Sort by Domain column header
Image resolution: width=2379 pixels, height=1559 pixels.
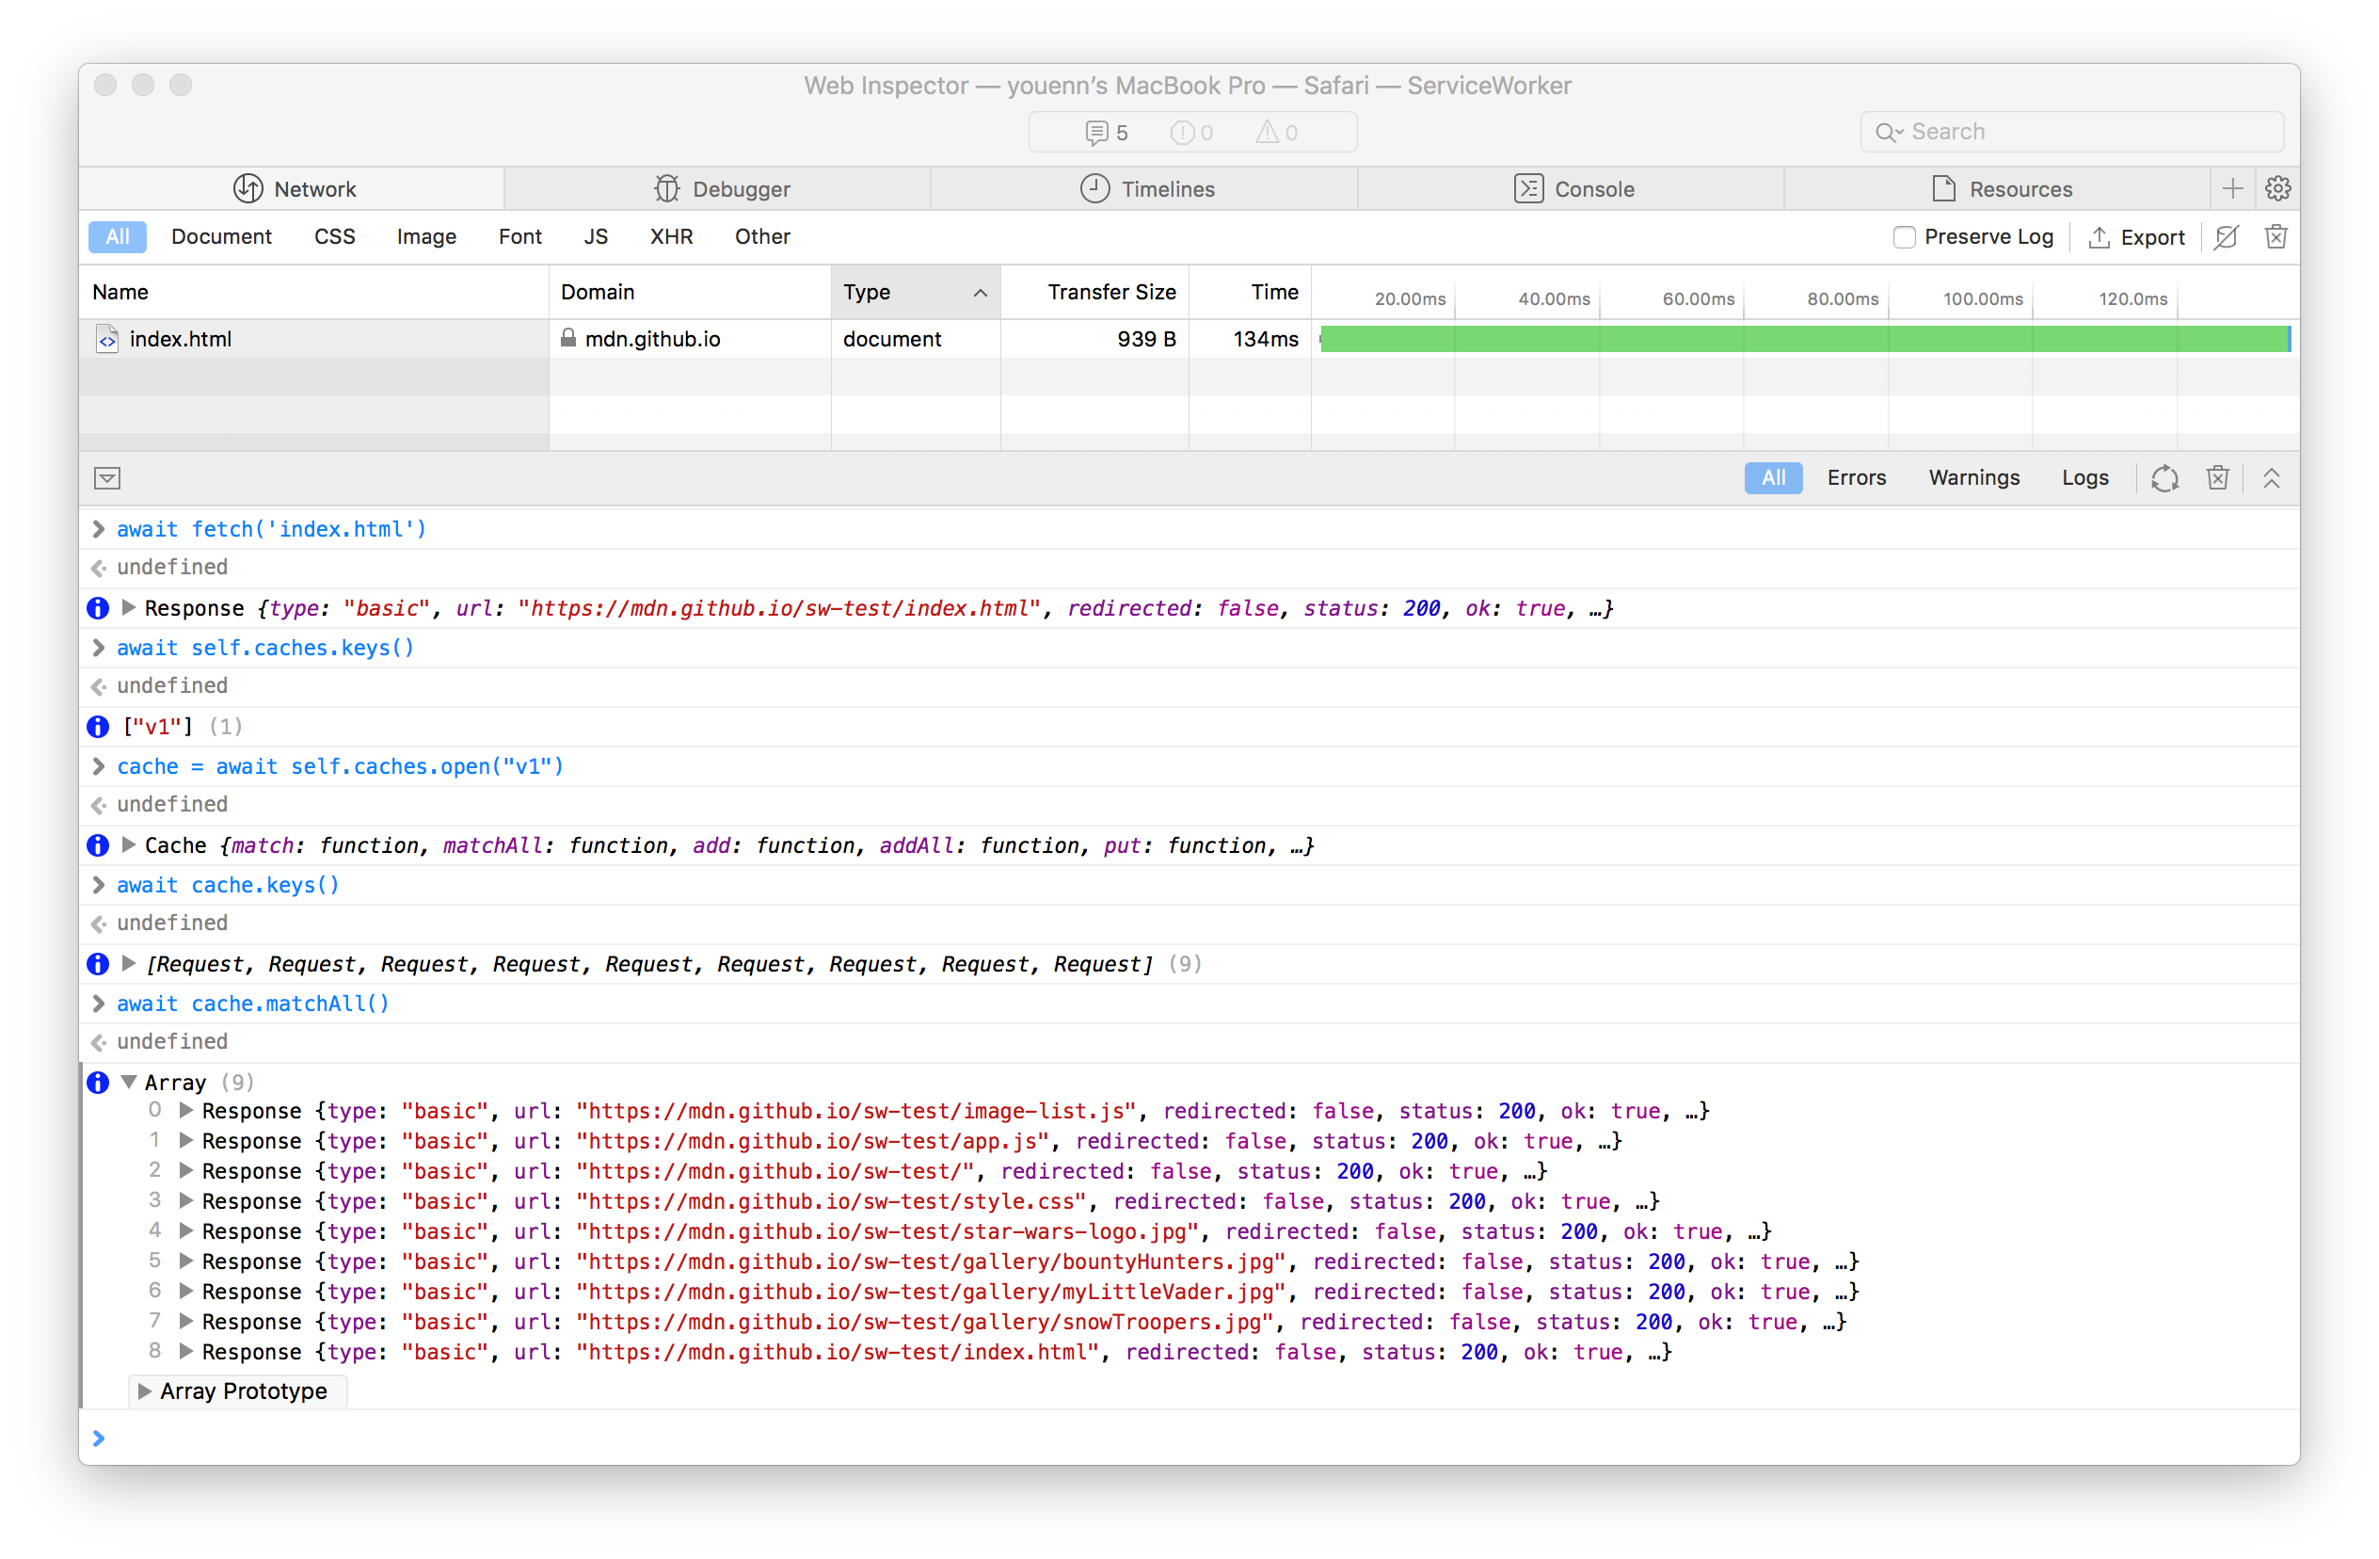click(690, 292)
